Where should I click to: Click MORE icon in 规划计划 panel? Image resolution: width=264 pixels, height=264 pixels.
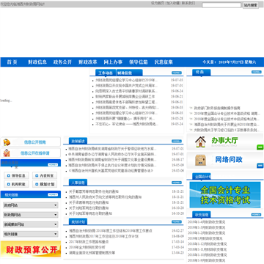click(177, 221)
